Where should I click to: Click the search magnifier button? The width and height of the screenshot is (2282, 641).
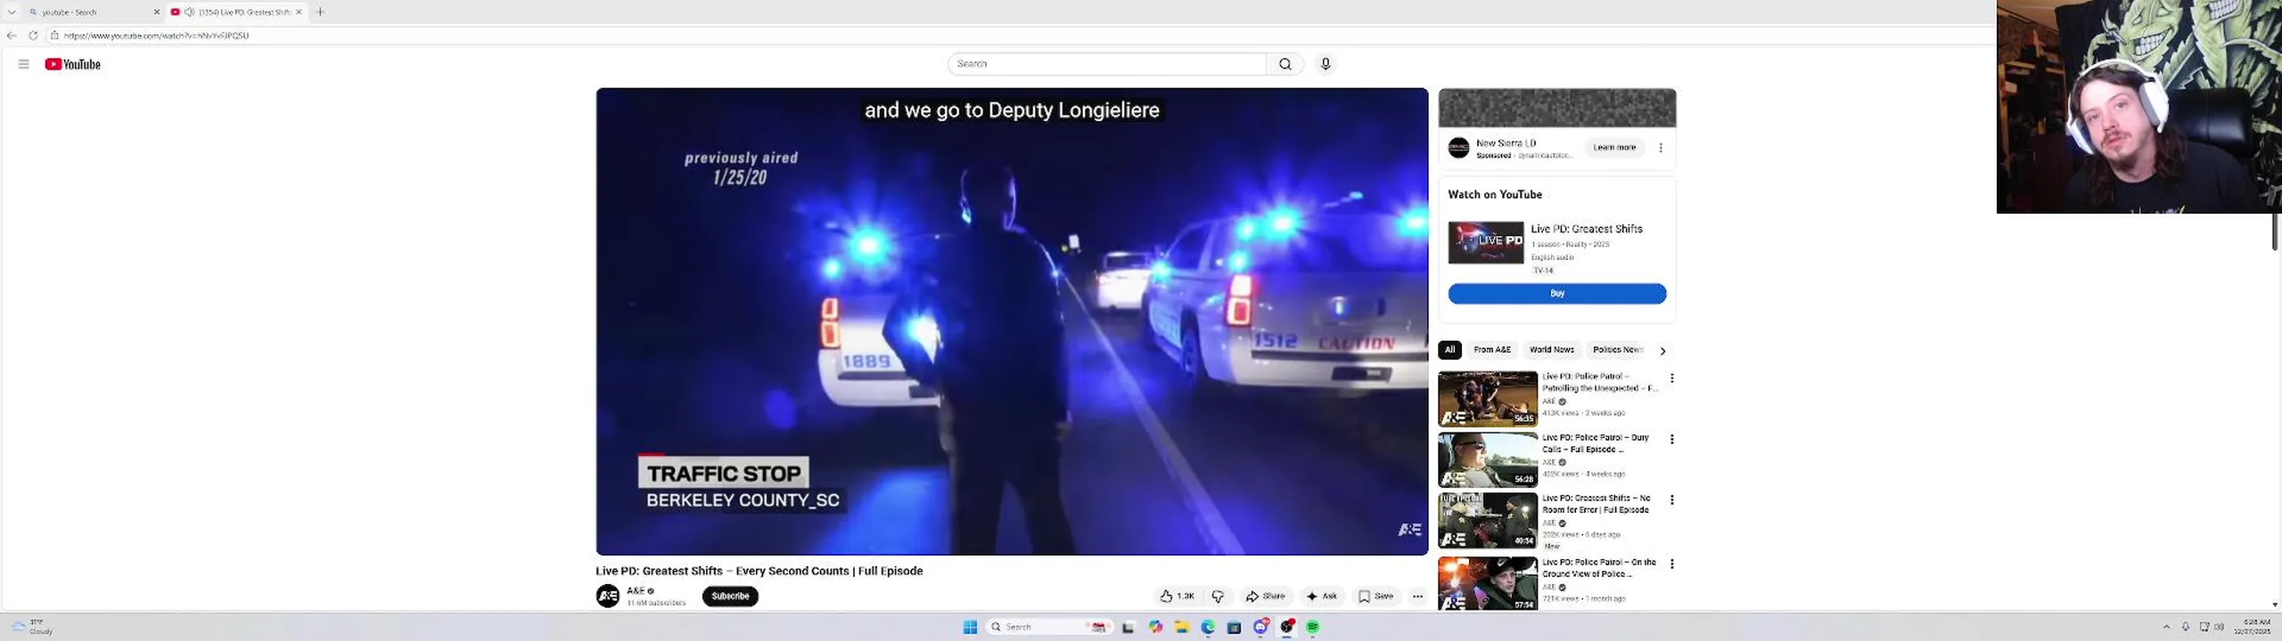(x=1285, y=64)
